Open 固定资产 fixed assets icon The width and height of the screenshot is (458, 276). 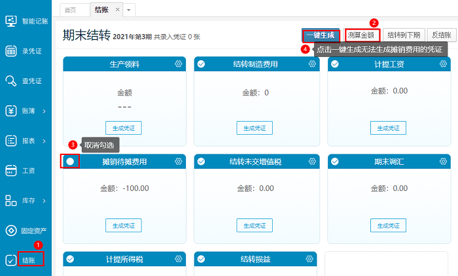pyautogui.click(x=11, y=230)
